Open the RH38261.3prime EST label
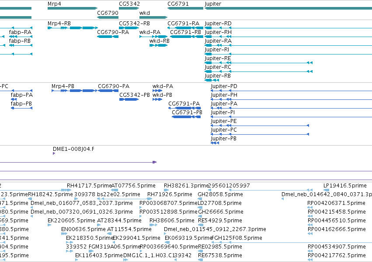This screenshot has width=372, height=262. [186, 186]
